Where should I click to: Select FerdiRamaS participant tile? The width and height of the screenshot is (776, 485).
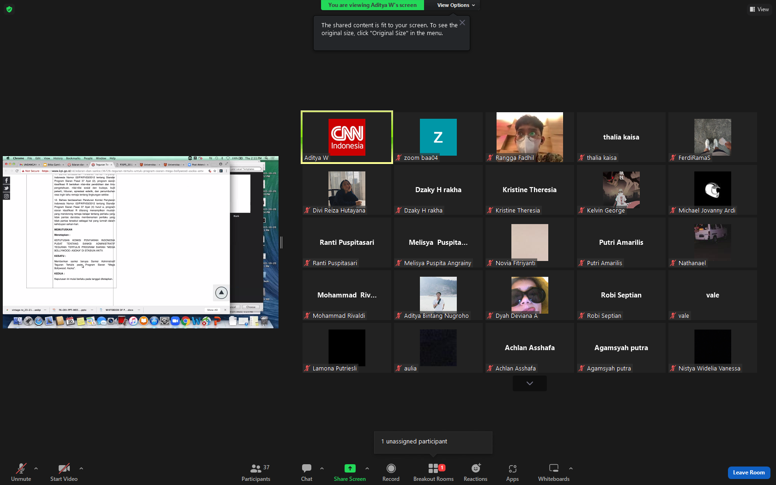pos(713,137)
